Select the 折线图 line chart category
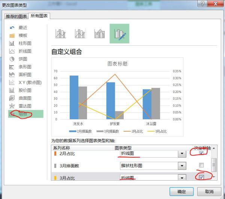Image resolution: width=225 pixels, height=199 pixels. click(x=25, y=51)
